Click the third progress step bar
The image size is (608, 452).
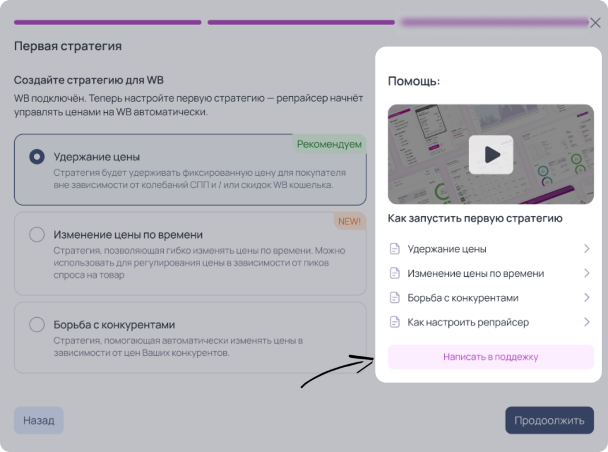tap(495, 23)
